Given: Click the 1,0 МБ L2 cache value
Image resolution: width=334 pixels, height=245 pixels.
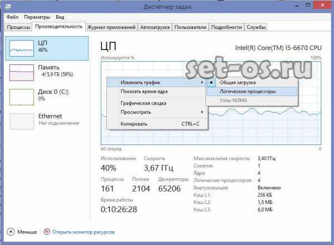Looking at the screenshot, I should point(265,202).
